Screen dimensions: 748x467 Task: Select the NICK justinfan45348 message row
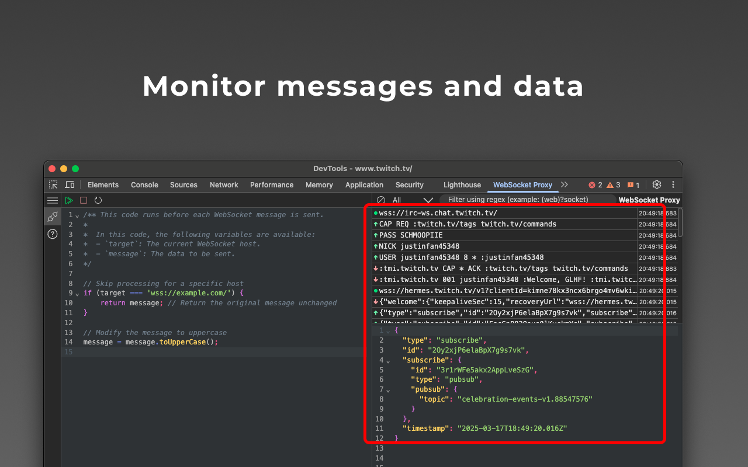(525, 246)
